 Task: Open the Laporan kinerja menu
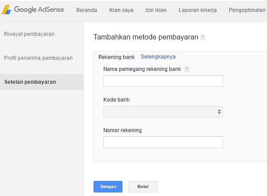(197, 10)
